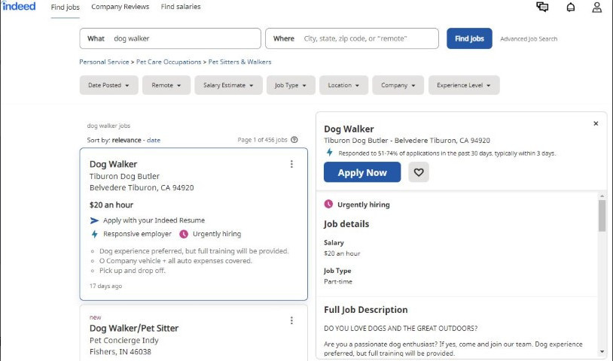Click the response-rate lightning icon in details panel
Screen dimensions: 613x361
point(330,153)
